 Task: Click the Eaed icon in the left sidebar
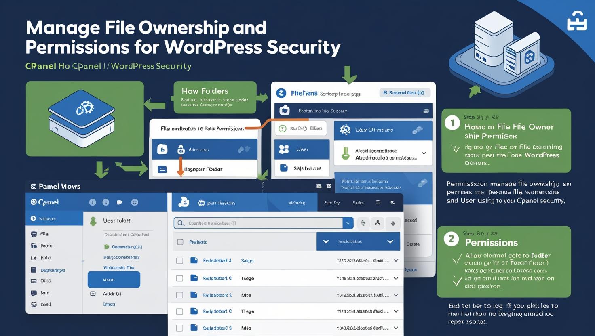34,304
